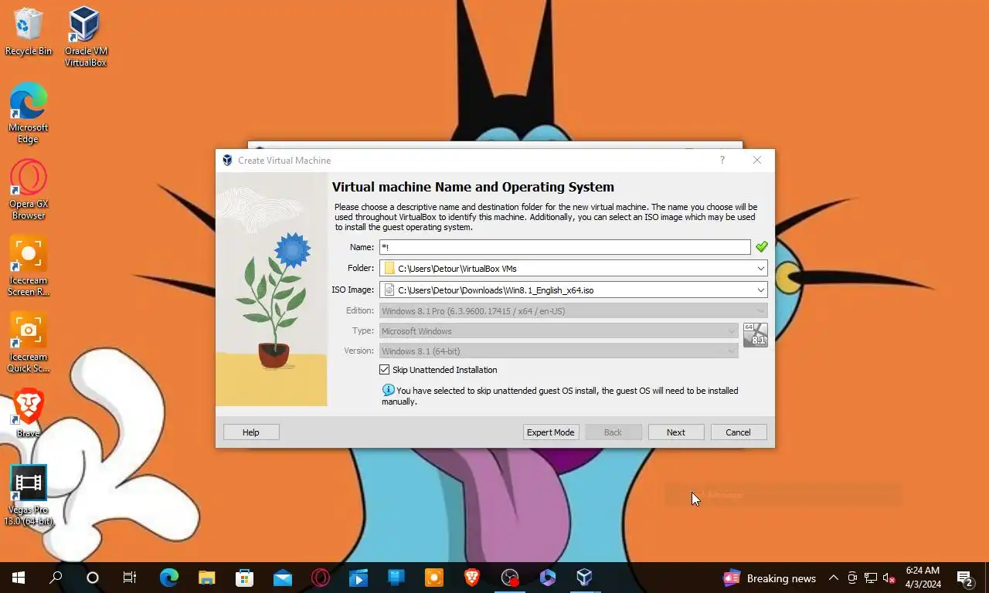Click the info icon beside unattended notice

tap(388, 391)
